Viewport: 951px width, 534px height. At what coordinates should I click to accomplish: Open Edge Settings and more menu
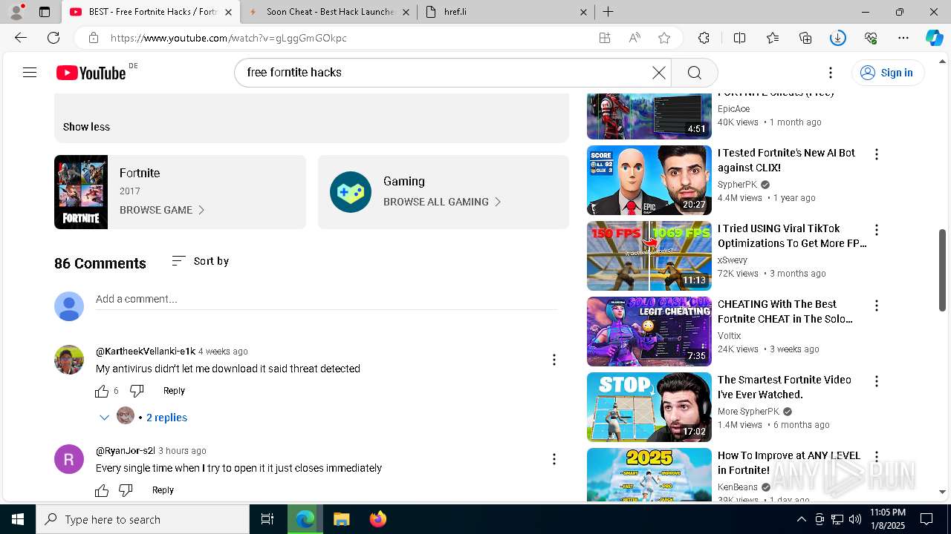pos(903,38)
